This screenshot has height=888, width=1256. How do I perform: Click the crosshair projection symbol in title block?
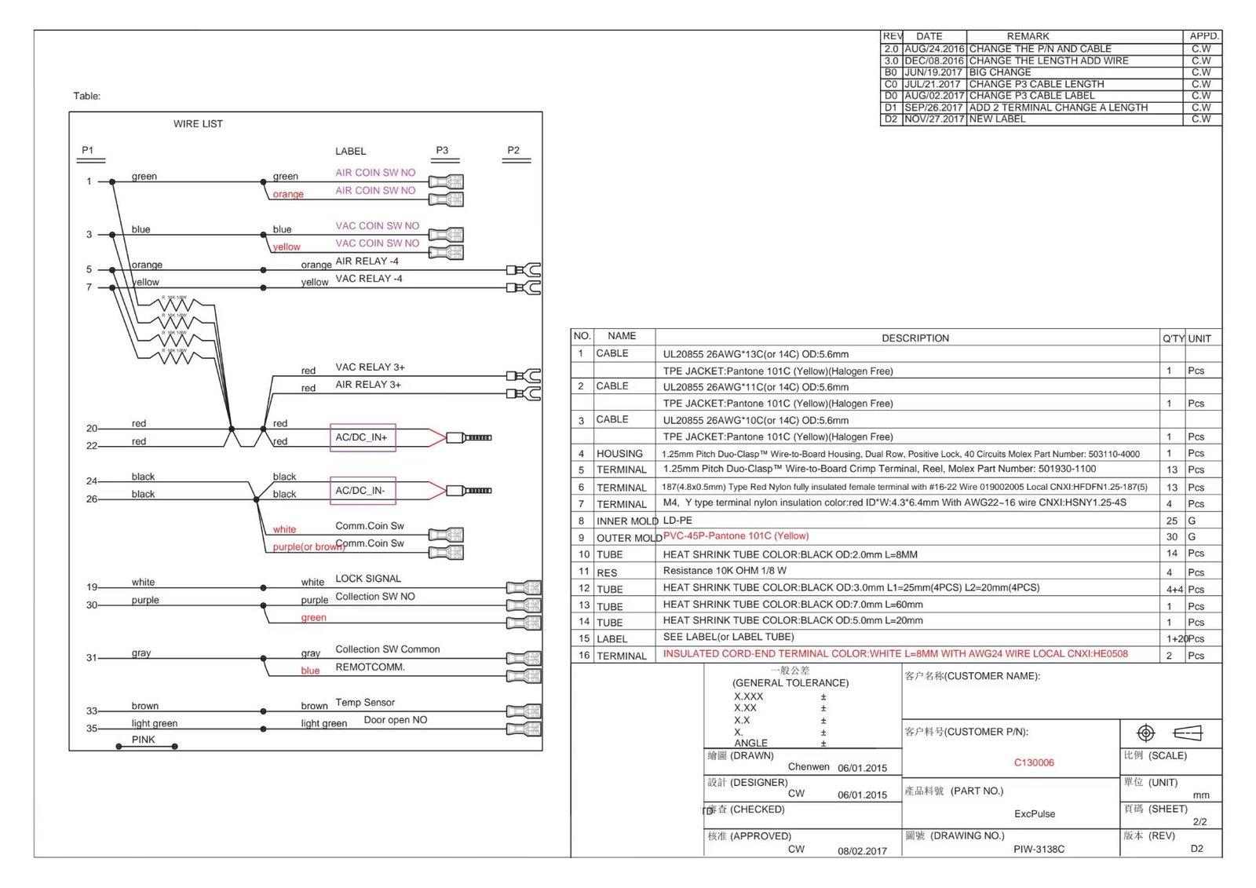tap(1145, 733)
